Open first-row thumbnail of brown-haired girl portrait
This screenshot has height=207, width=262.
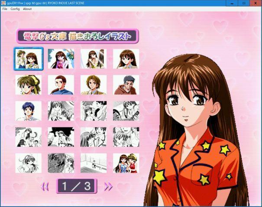[x=126, y=59]
